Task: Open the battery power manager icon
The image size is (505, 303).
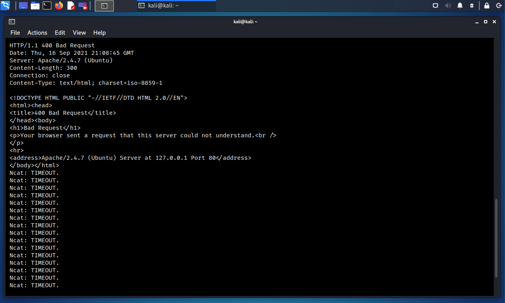Action: coord(472,6)
